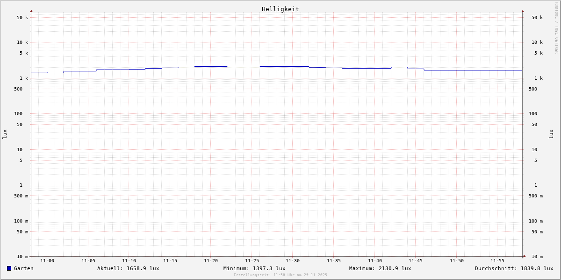This screenshot has height=280, width=561.
Task: Click the RRDTOOL / TOBI OETIKER watermark
Action: 556,28
